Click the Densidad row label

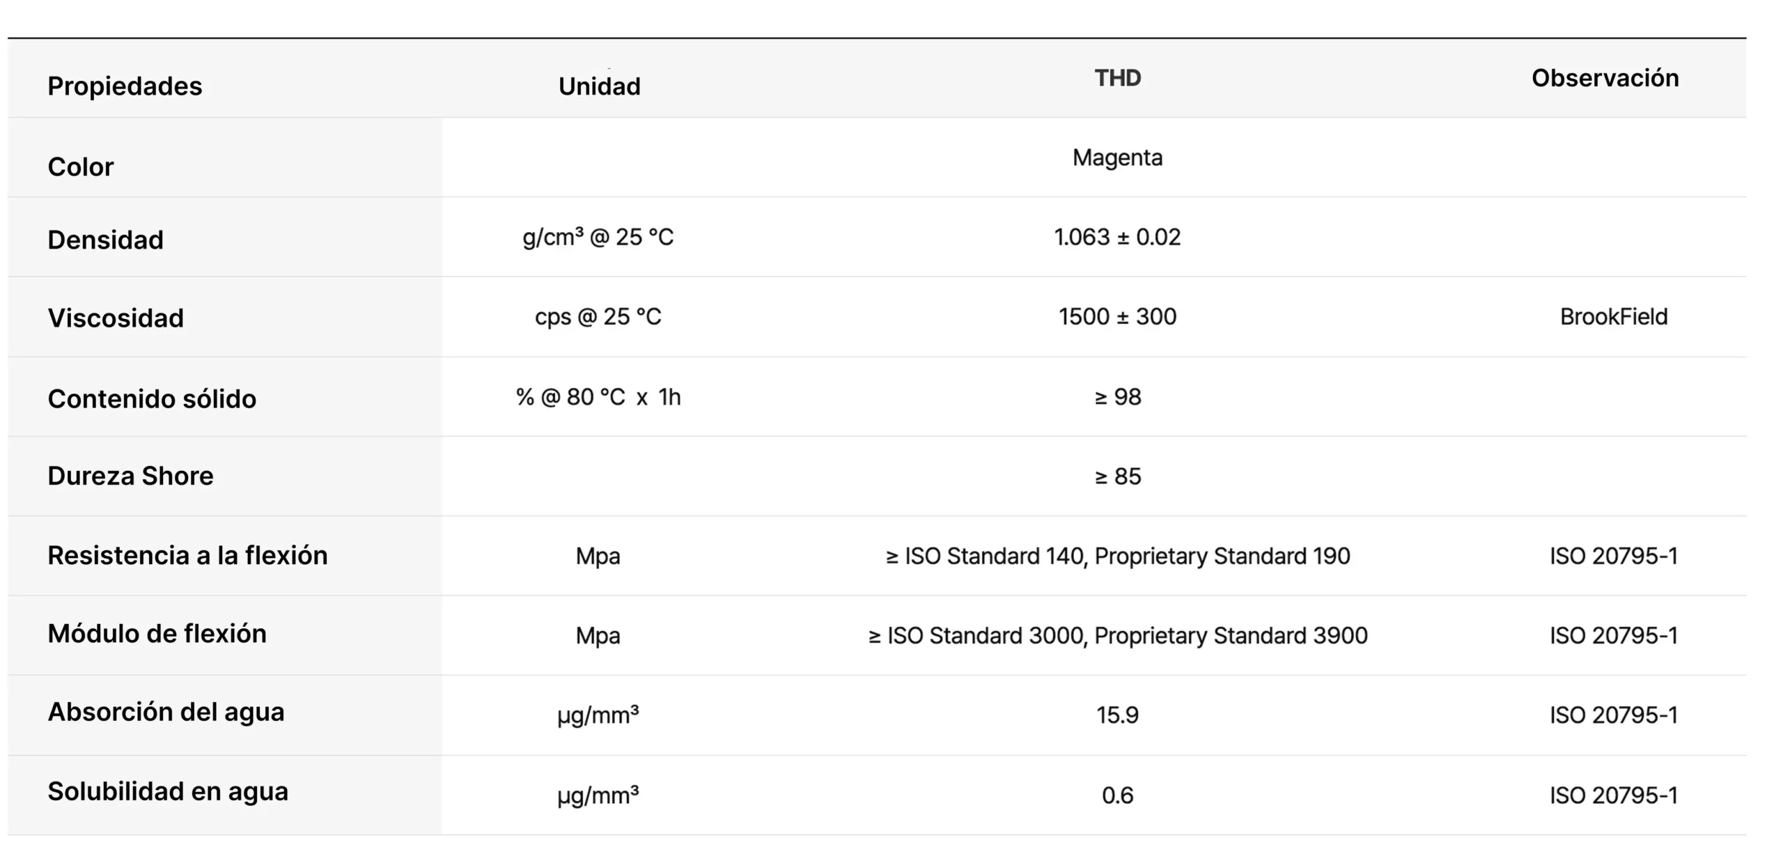coord(105,240)
